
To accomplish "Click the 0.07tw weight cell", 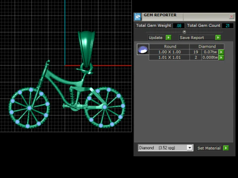I will click(x=210, y=52).
